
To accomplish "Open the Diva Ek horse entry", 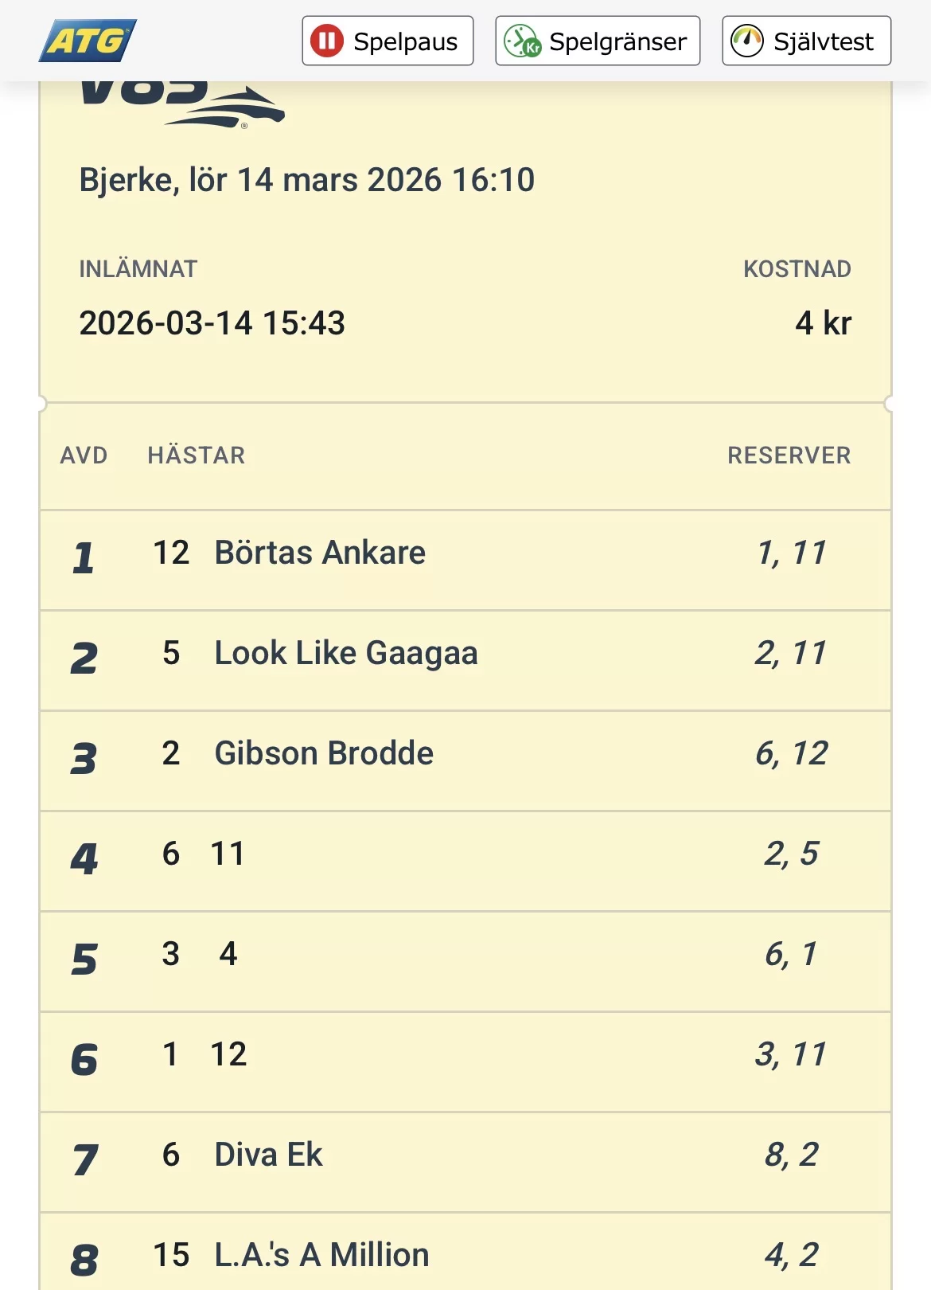I will [268, 1155].
